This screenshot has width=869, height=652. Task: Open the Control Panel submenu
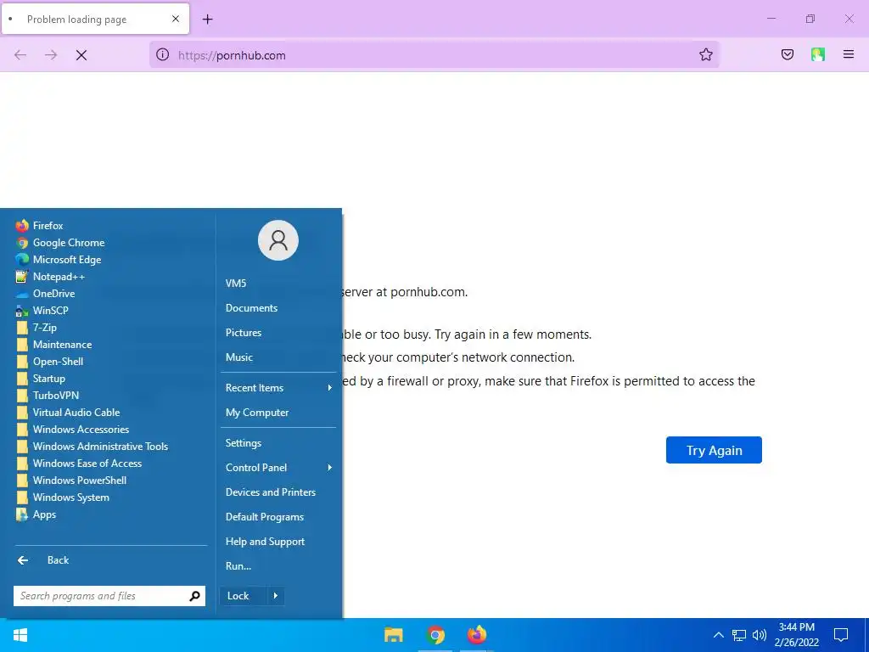[x=278, y=468]
